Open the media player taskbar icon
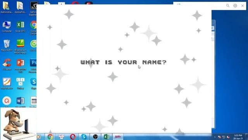This screenshot has width=248, height=140. pyautogui.click(x=39, y=136)
